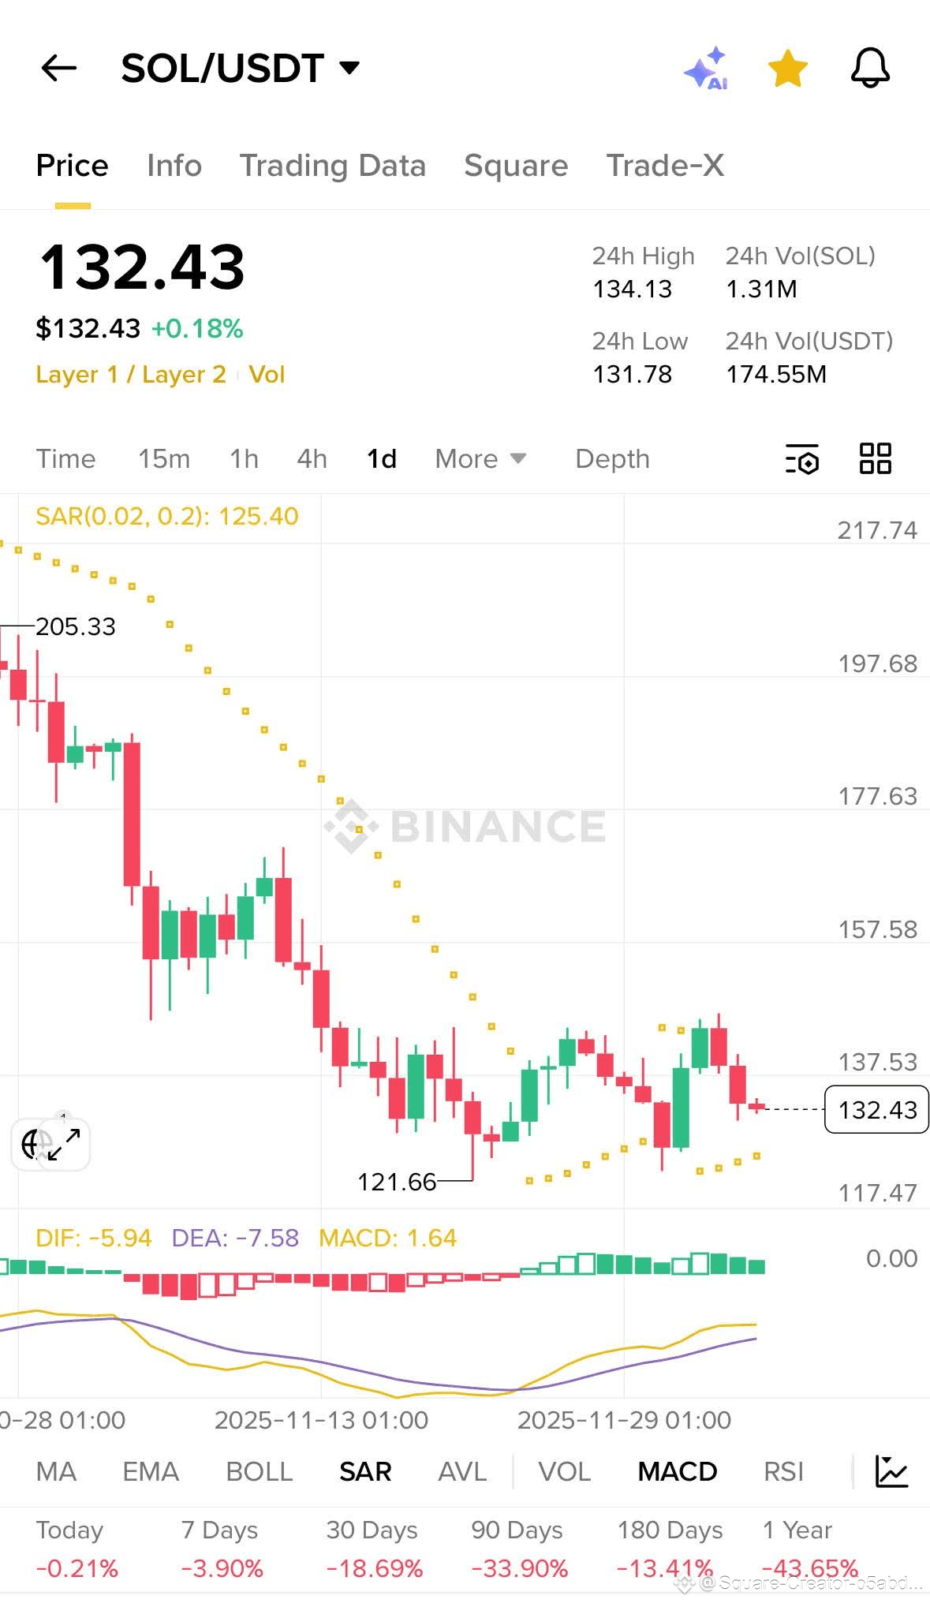Open the Trade-X tab
Image resolution: width=930 pixels, height=1603 pixels.
665,166
